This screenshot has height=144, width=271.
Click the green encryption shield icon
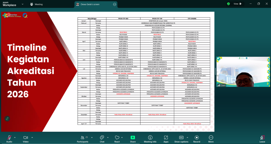228,4
